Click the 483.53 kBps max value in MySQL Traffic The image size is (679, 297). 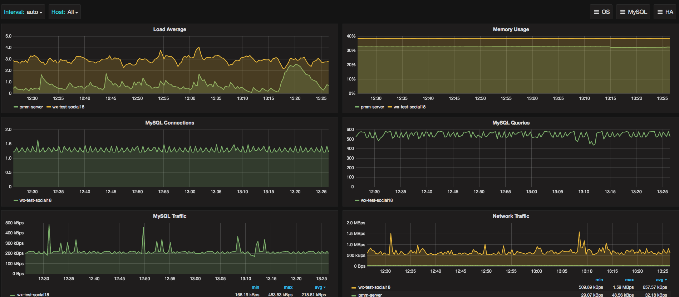(280, 295)
